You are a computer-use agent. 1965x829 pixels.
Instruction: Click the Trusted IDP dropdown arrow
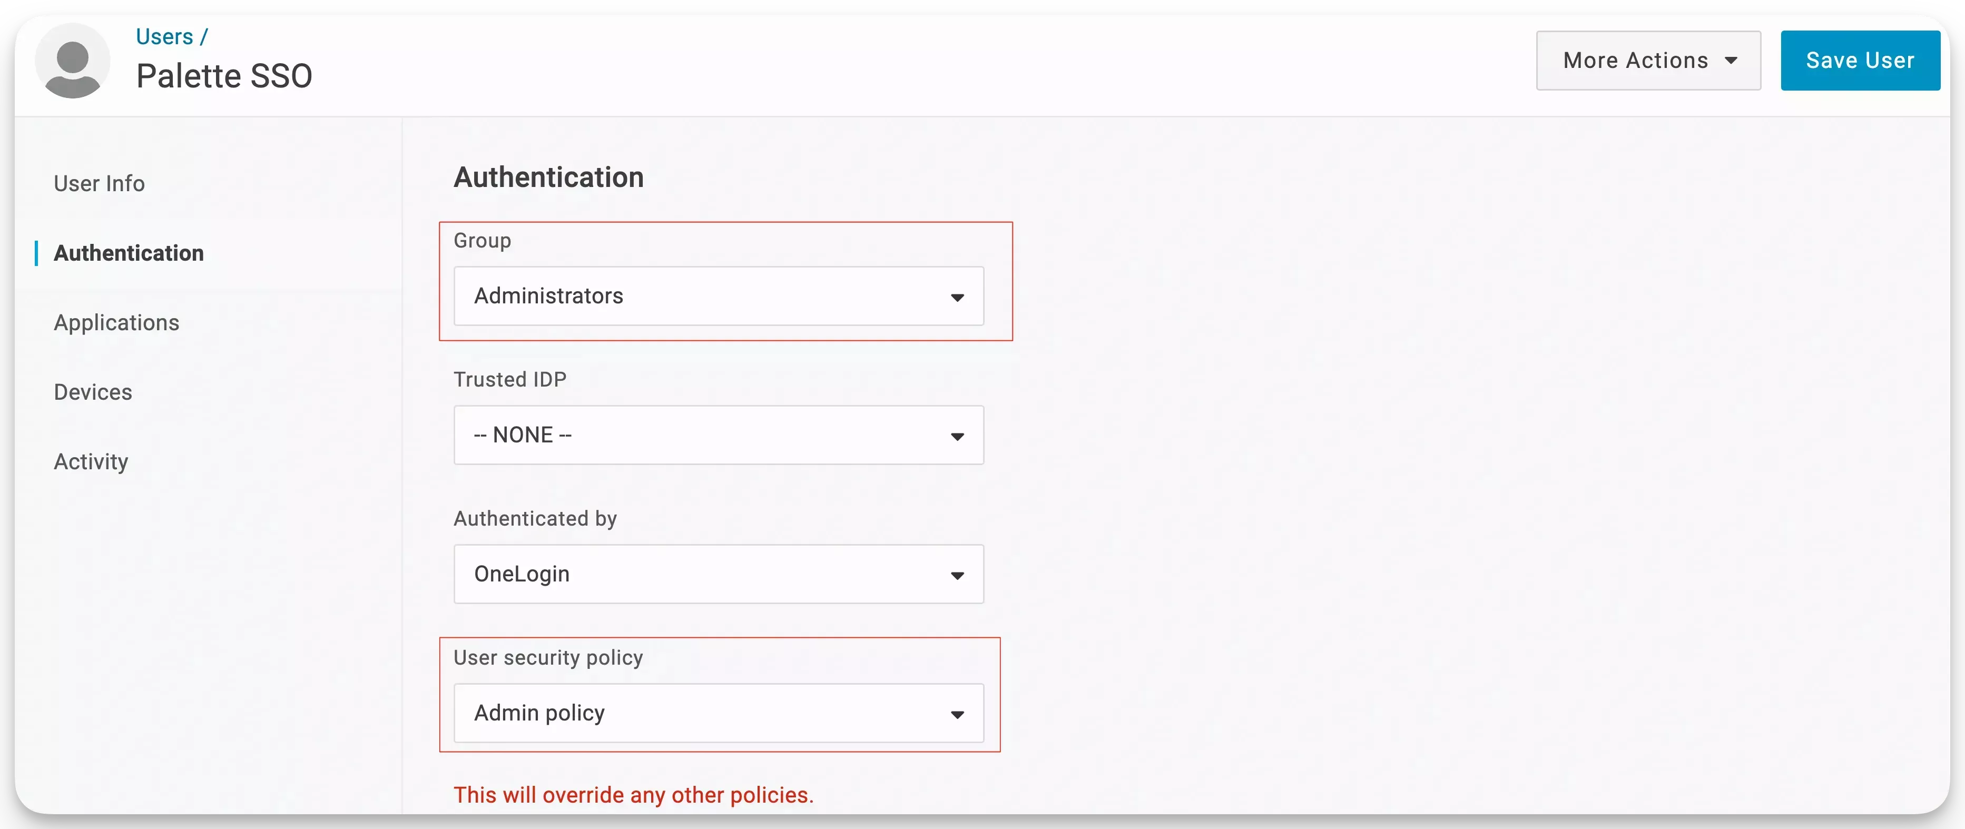957,436
